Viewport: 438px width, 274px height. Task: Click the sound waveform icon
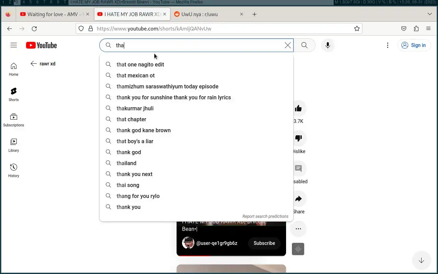click(298, 249)
